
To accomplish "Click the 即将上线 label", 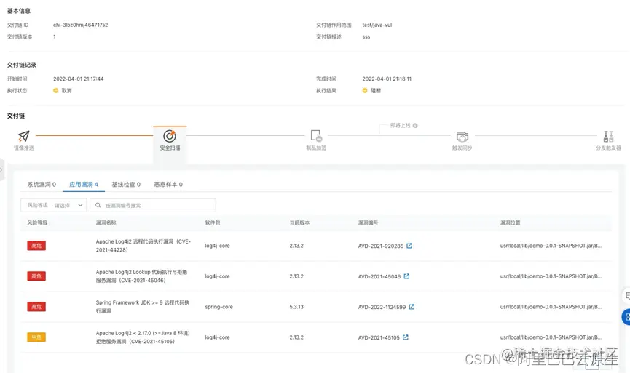I will point(400,126).
